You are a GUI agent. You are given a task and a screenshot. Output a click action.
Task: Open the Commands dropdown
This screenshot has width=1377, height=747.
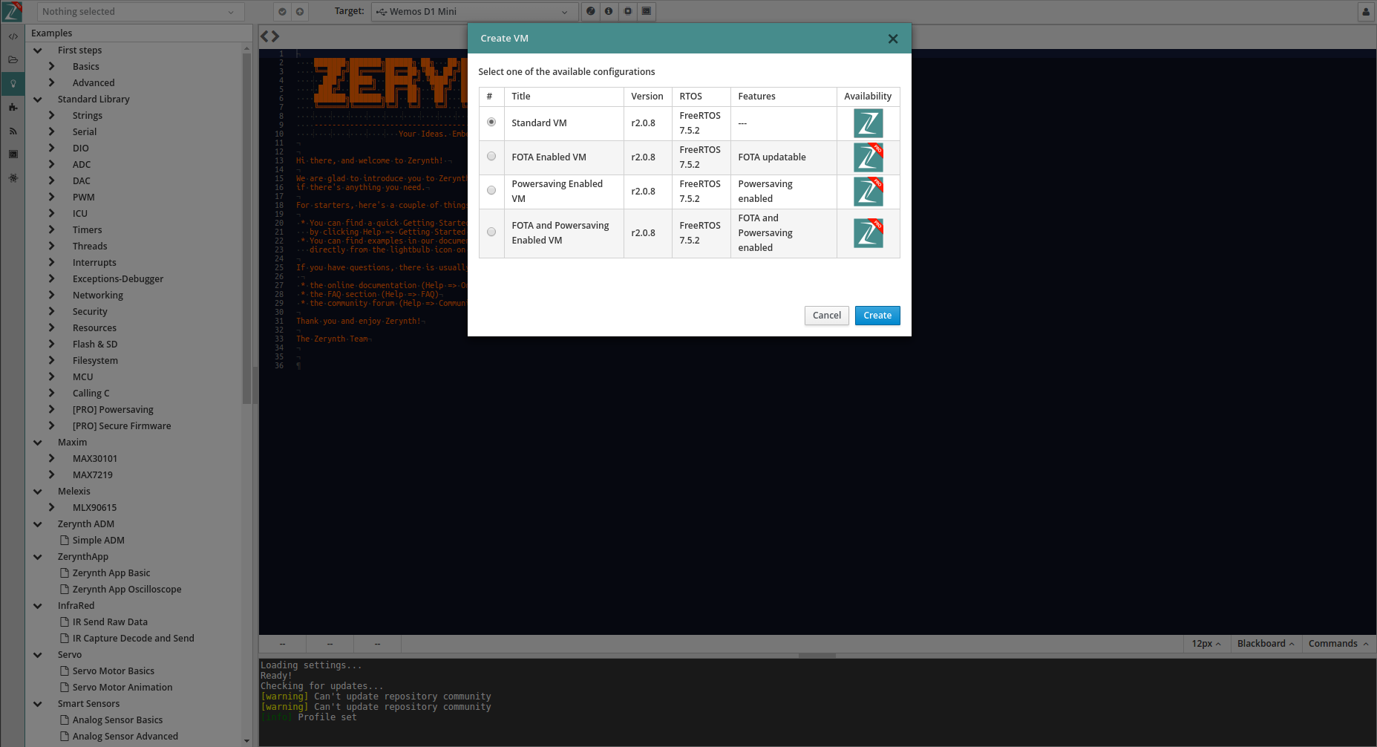tap(1338, 643)
